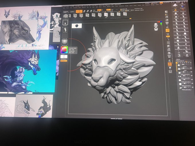Open the stroke type selector on left shelf
Screen dimensions: 195x146
tap(65, 23)
